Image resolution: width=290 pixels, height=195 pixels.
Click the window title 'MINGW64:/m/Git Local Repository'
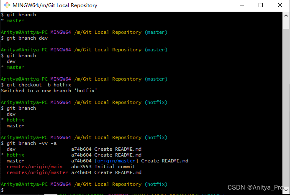(x=55, y=5)
